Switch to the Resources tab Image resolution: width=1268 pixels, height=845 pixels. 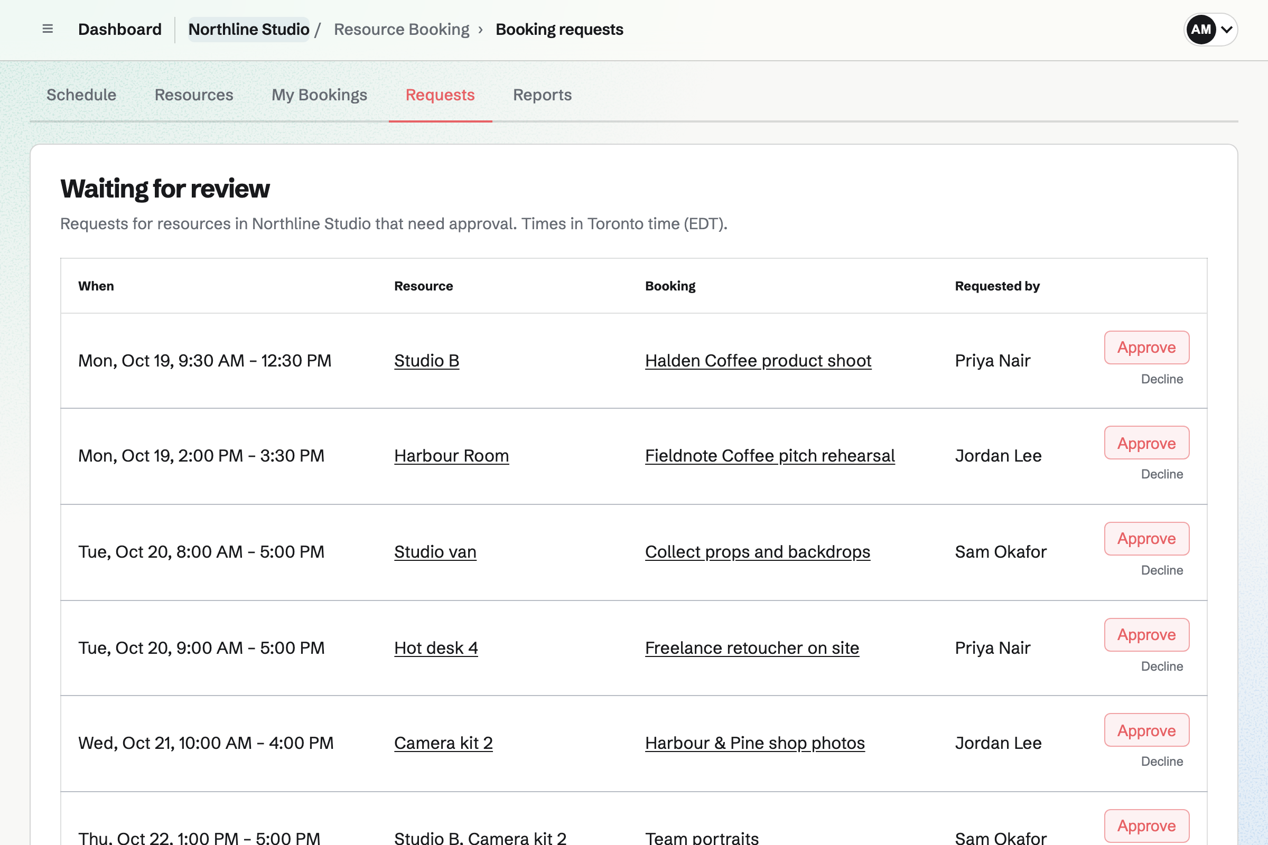194,95
